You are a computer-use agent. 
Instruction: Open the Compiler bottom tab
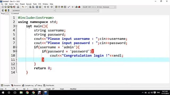click(5, 85)
